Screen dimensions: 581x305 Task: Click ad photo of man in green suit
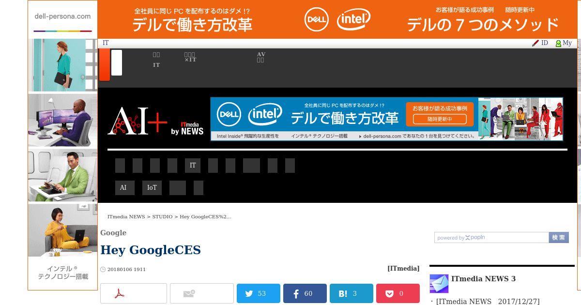(x=62, y=175)
